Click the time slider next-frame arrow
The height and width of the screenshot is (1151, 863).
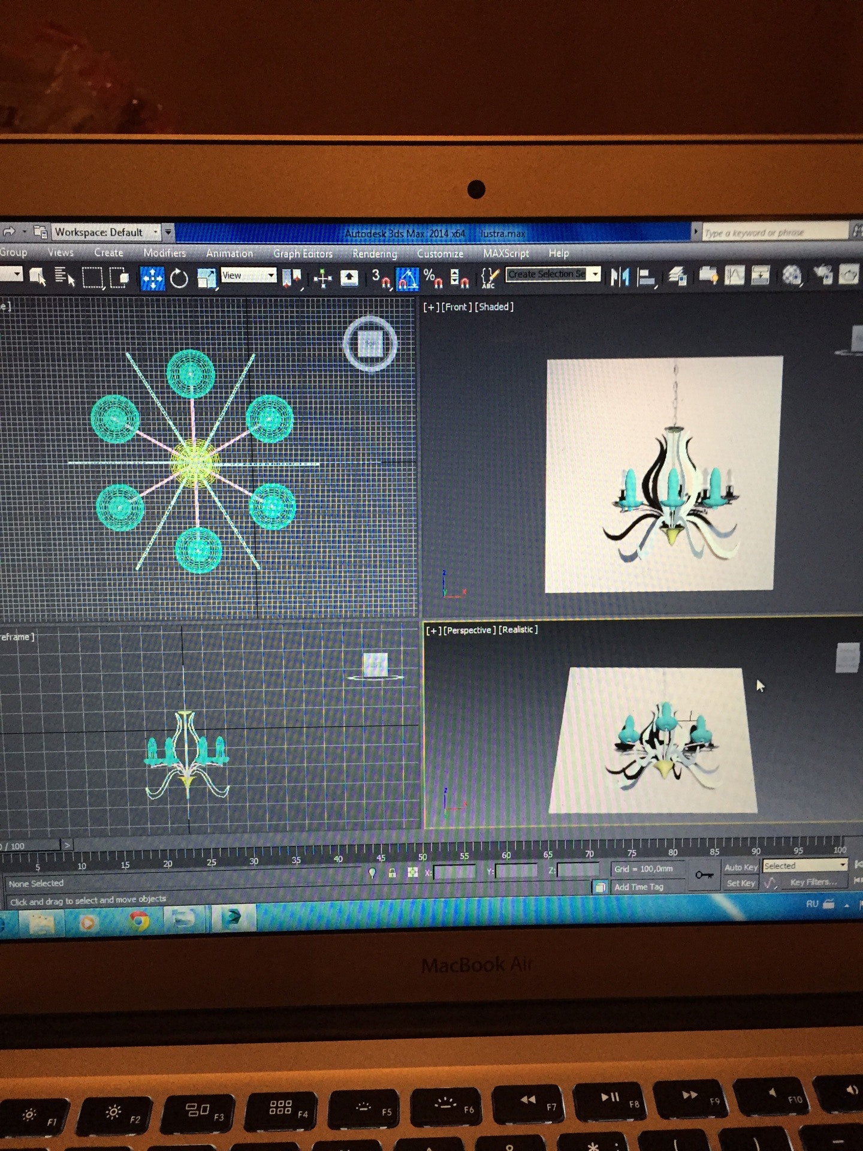click(67, 845)
